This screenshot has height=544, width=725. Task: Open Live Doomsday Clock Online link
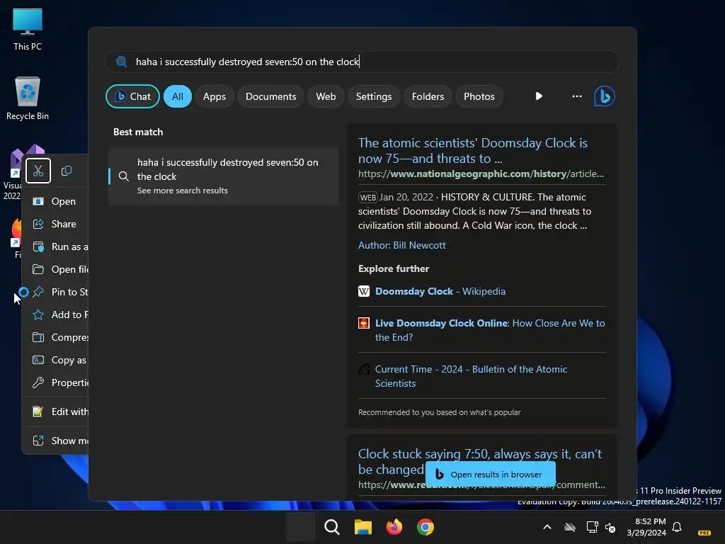pos(490,330)
